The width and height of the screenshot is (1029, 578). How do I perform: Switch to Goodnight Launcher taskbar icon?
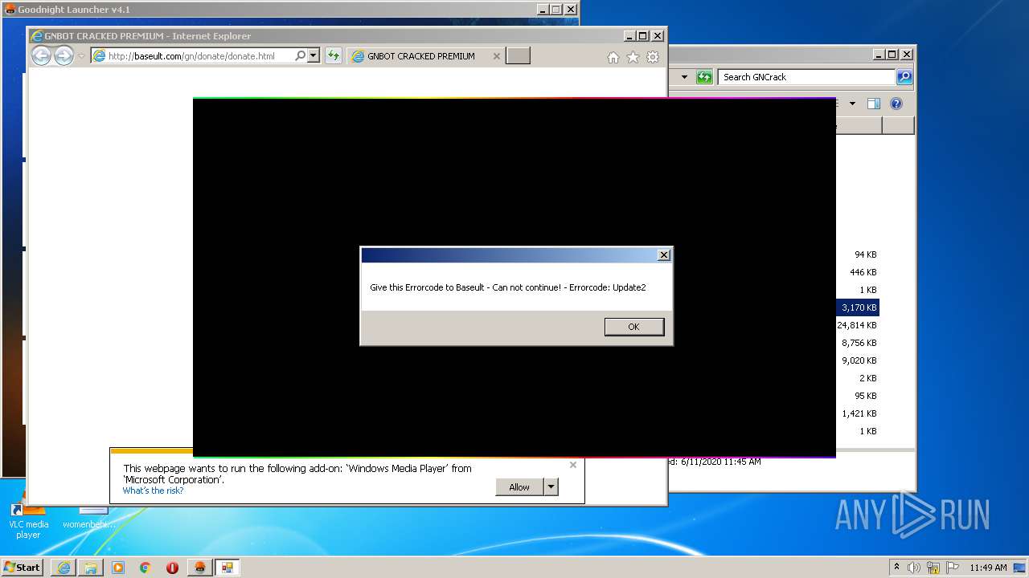pyautogui.click(x=199, y=568)
